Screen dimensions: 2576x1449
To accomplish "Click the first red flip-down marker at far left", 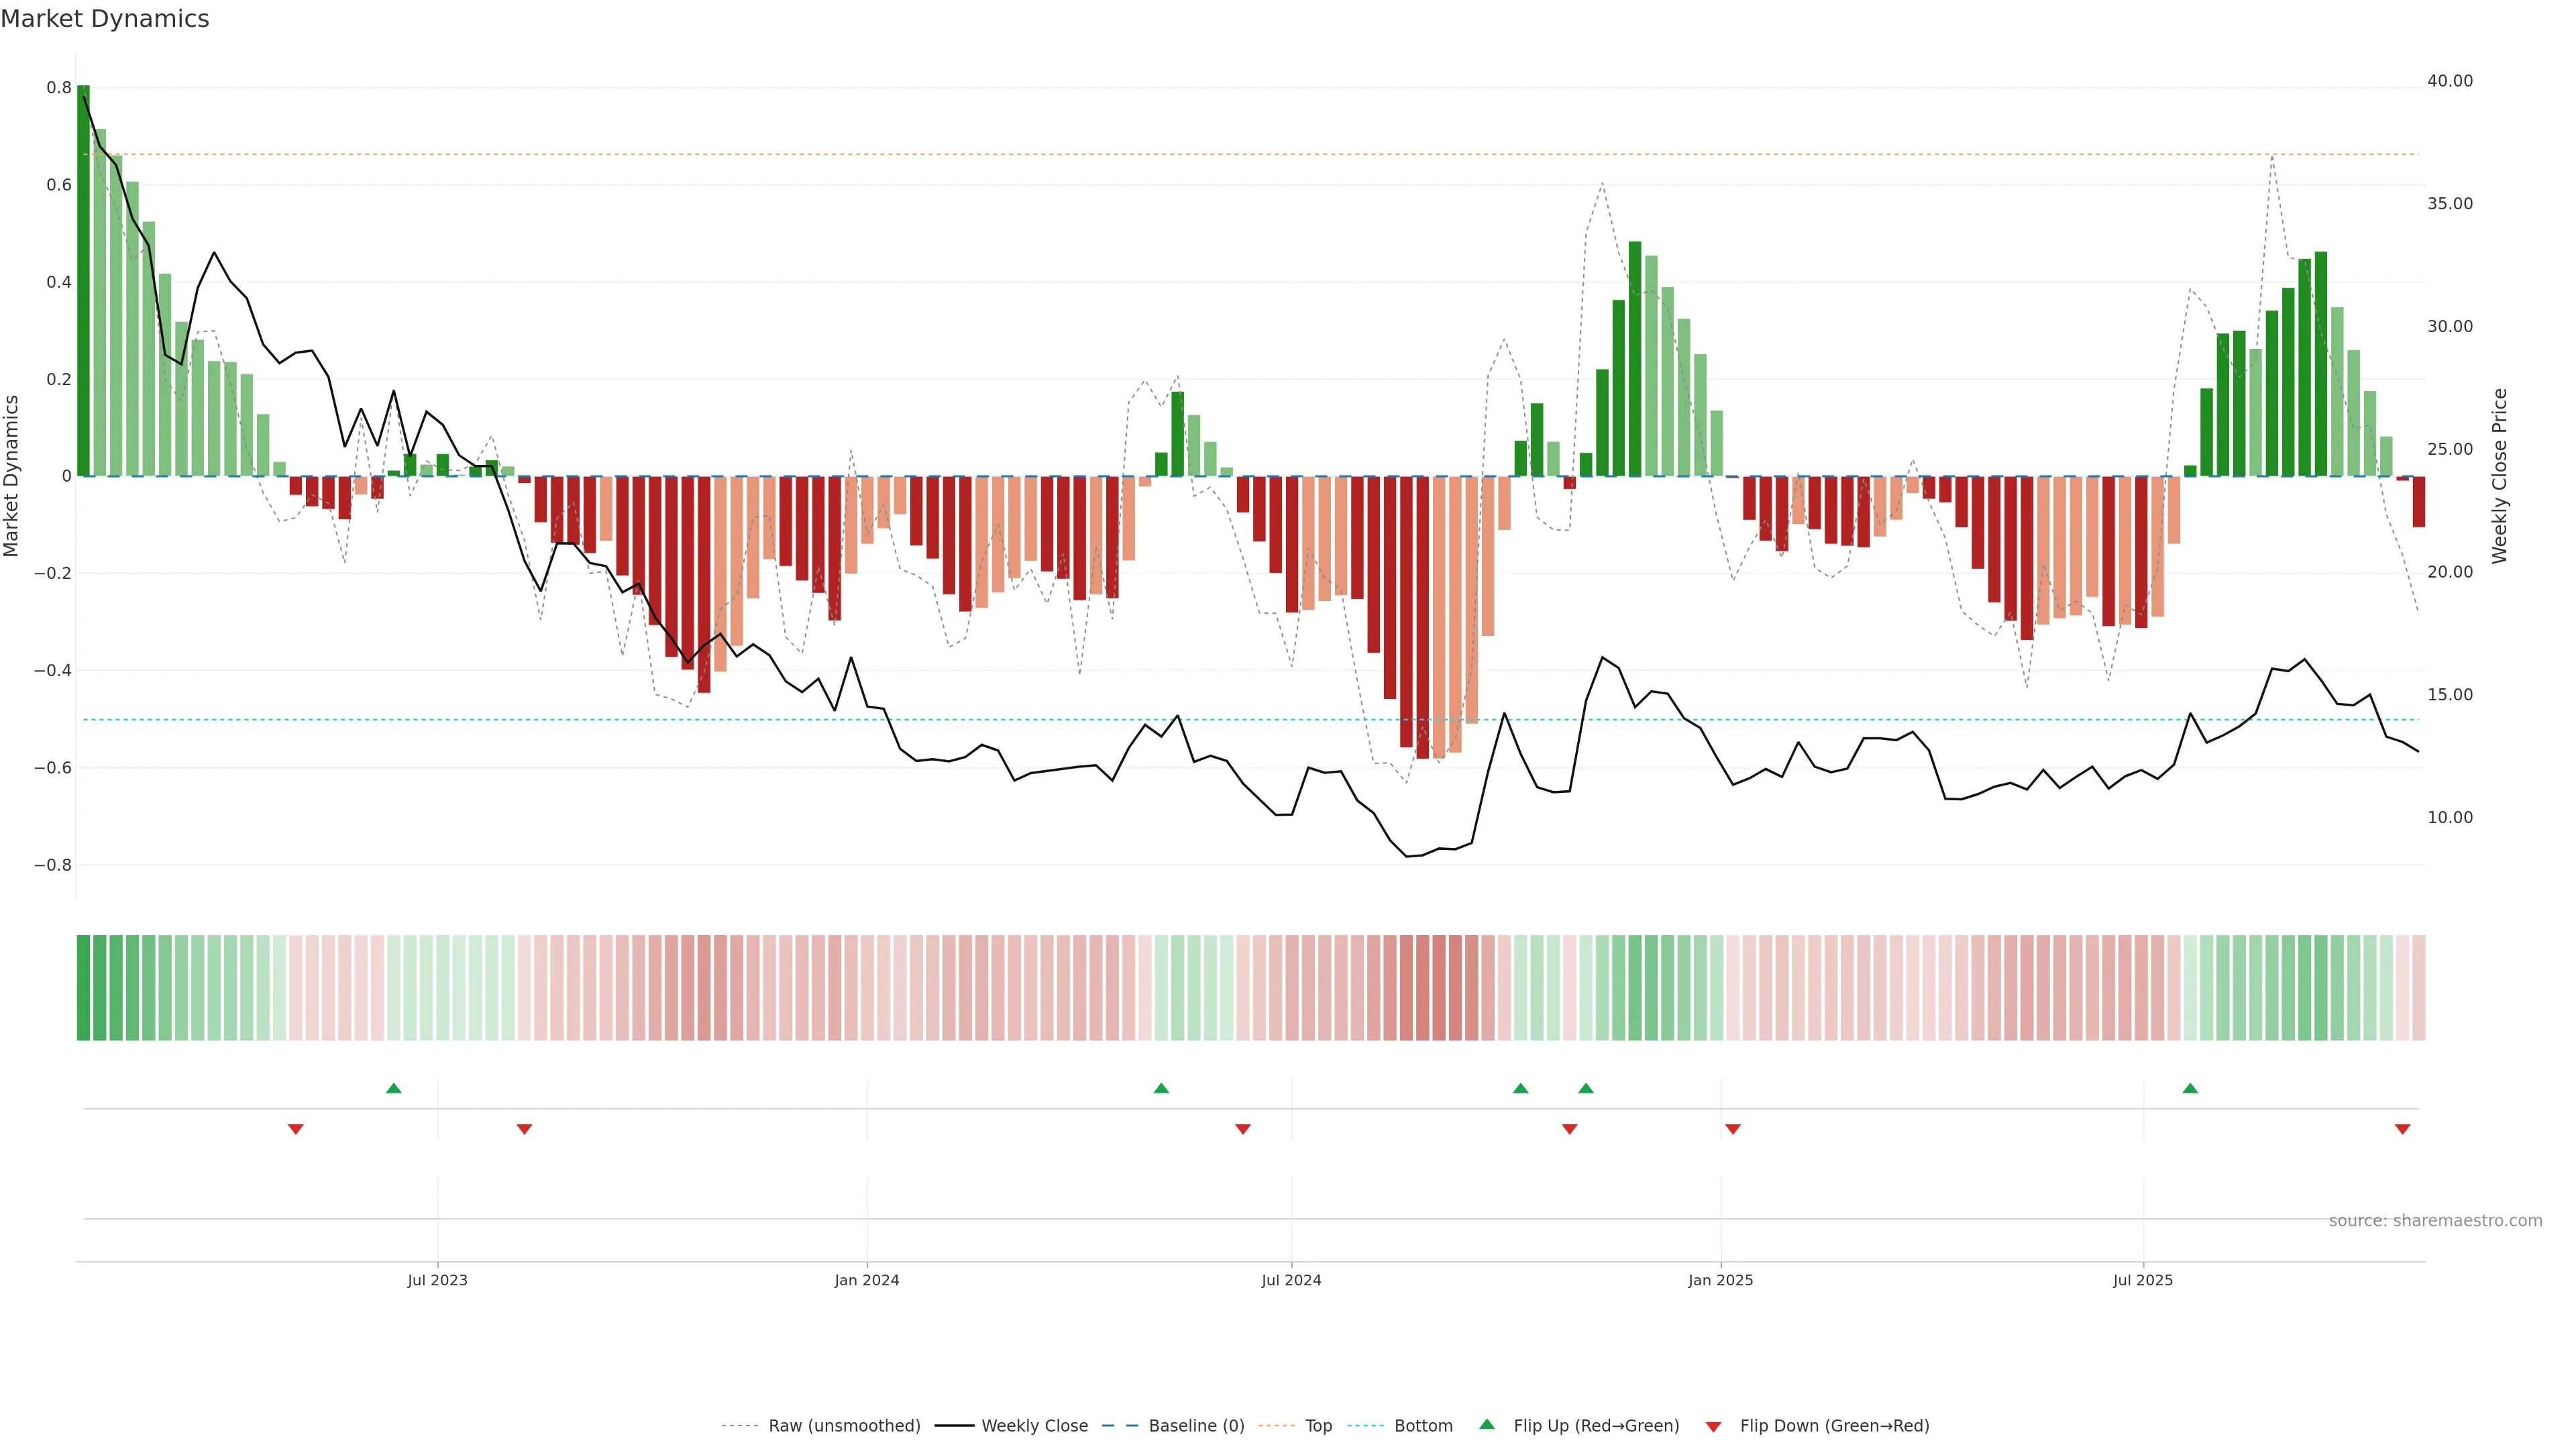I will (x=296, y=1129).
